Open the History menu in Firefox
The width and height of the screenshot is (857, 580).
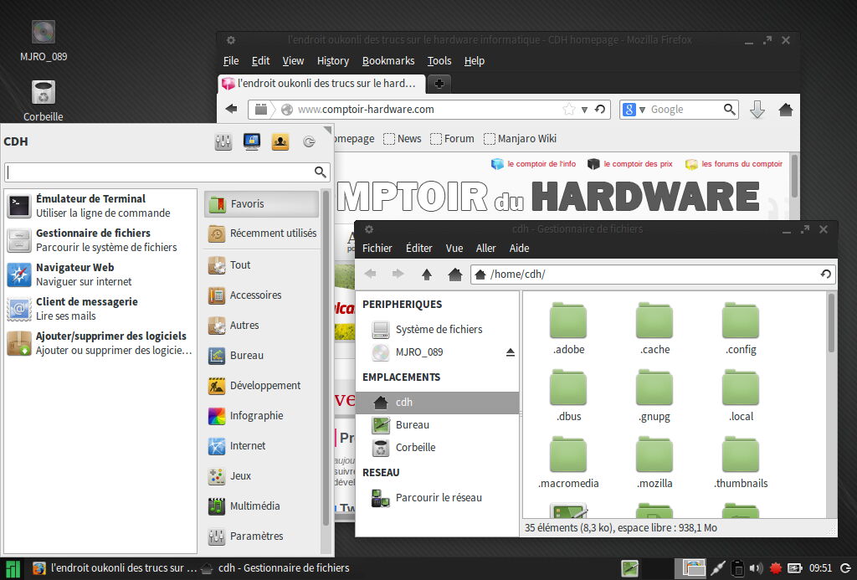[332, 60]
